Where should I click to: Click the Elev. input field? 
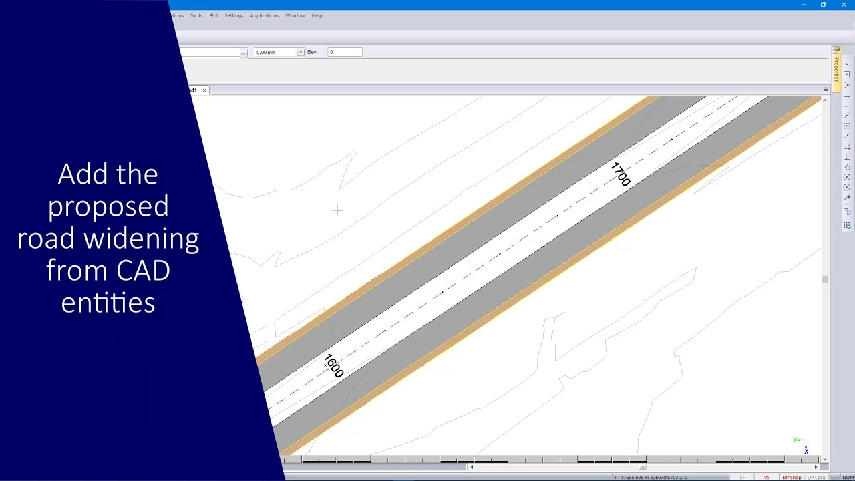[345, 52]
